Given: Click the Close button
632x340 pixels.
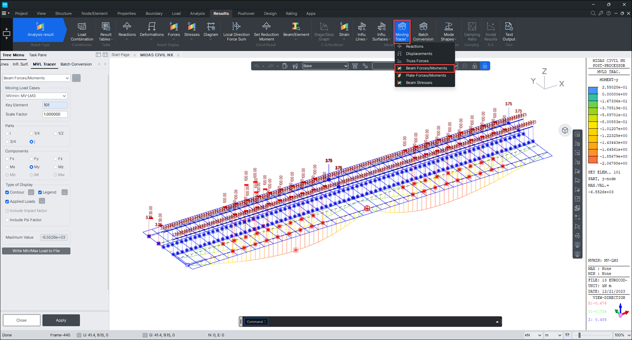Looking at the screenshot, I should coord(21,320).
